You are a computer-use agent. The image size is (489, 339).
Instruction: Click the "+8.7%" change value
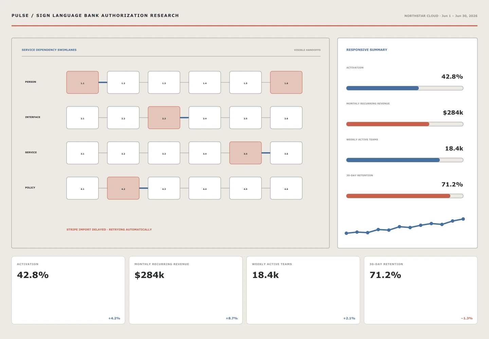[x=232, y=318]
